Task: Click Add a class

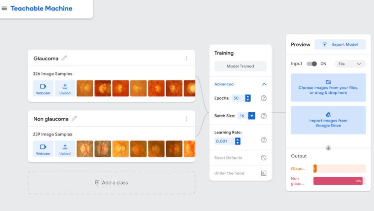Action: pyautogui.click(x=112, y=183)
